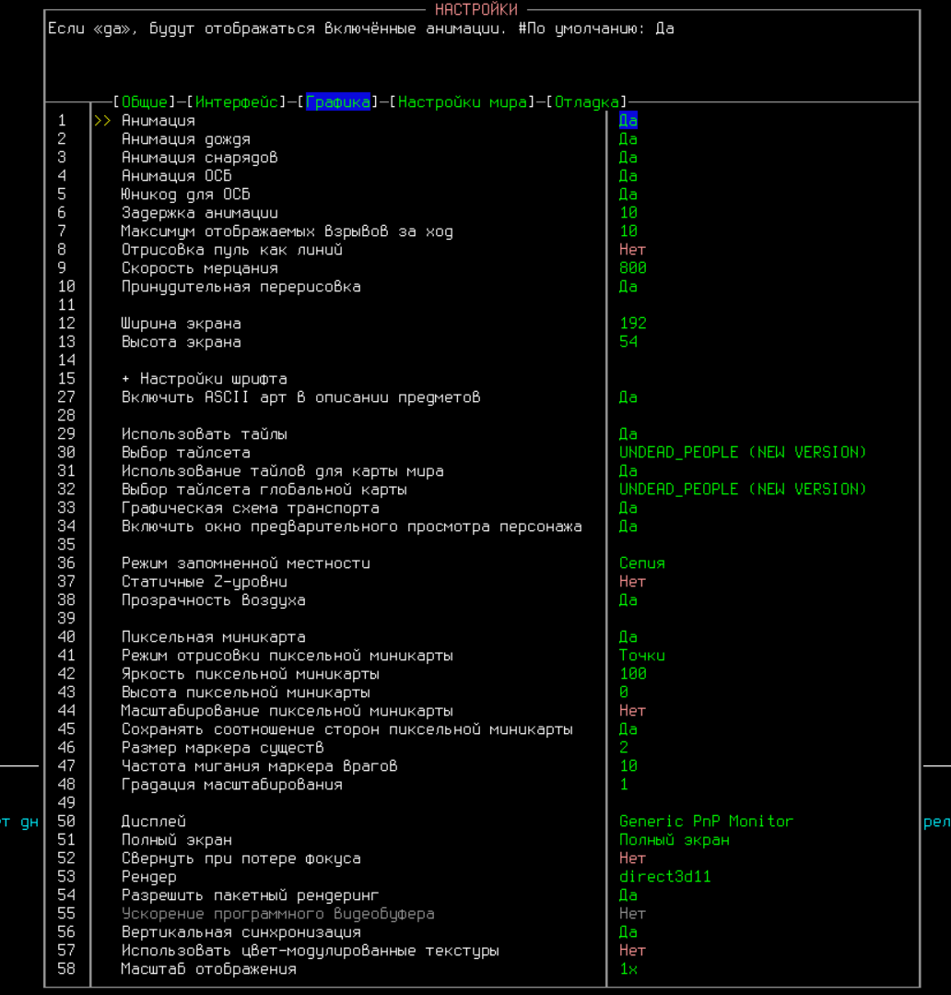Edit Задержка анимации value 10
951x995 pixels.
point(628,213)
